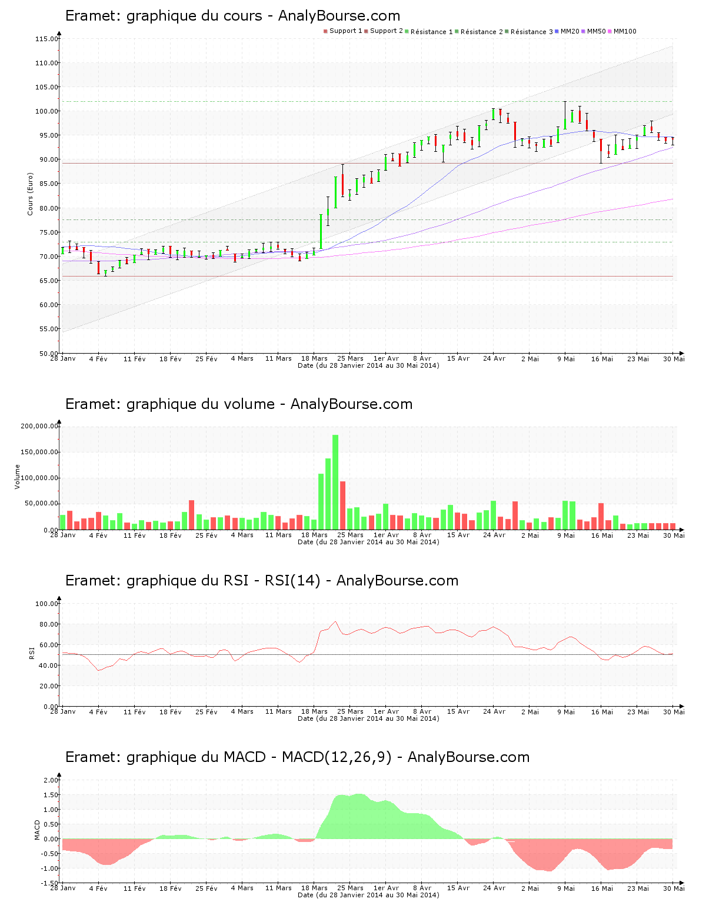Image resolution: width=706 pixels, height=912 pixels.
Task: Select the MM50 legend label
Action: [597, 31]
